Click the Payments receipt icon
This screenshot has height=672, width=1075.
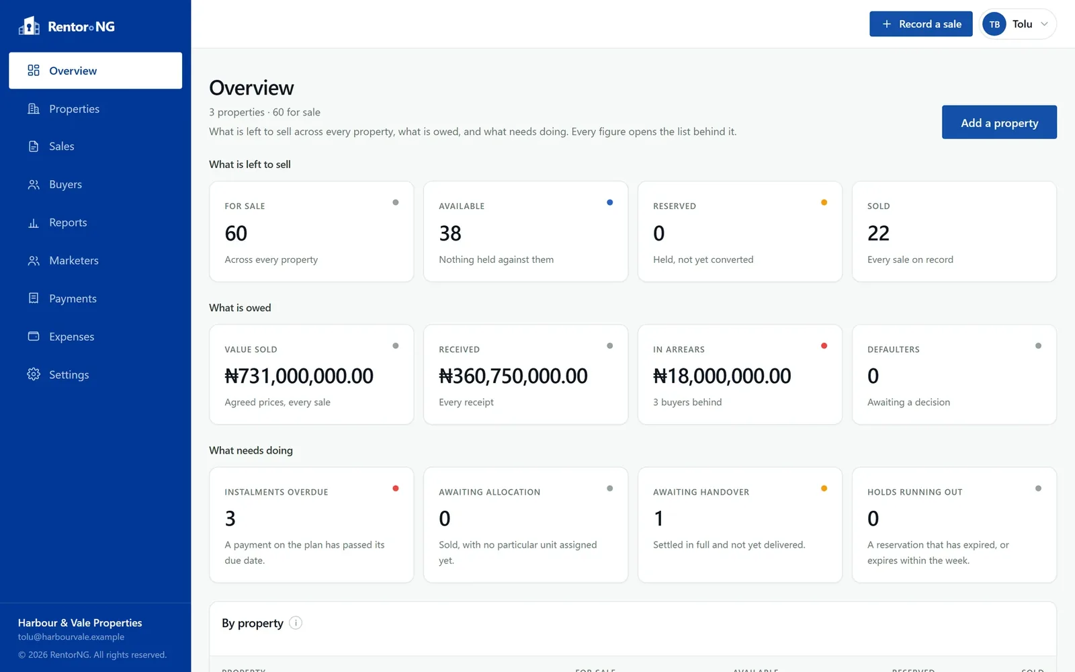pos(34,298)
